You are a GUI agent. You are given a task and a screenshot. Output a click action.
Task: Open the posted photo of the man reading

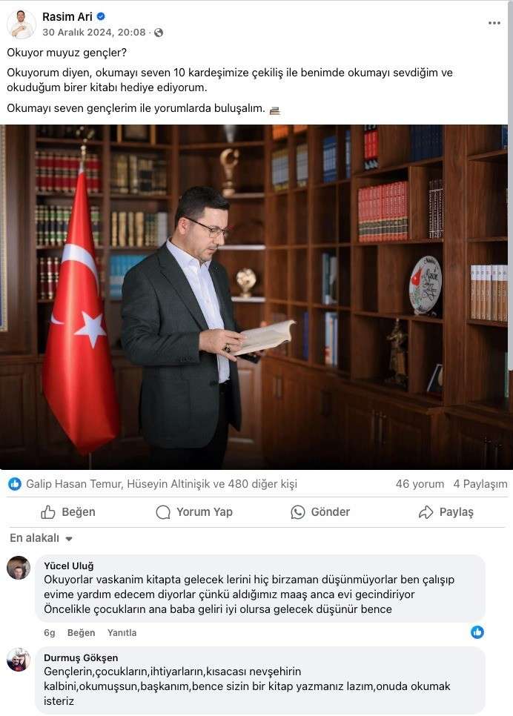pyautogui.click(x=254, y=296)
